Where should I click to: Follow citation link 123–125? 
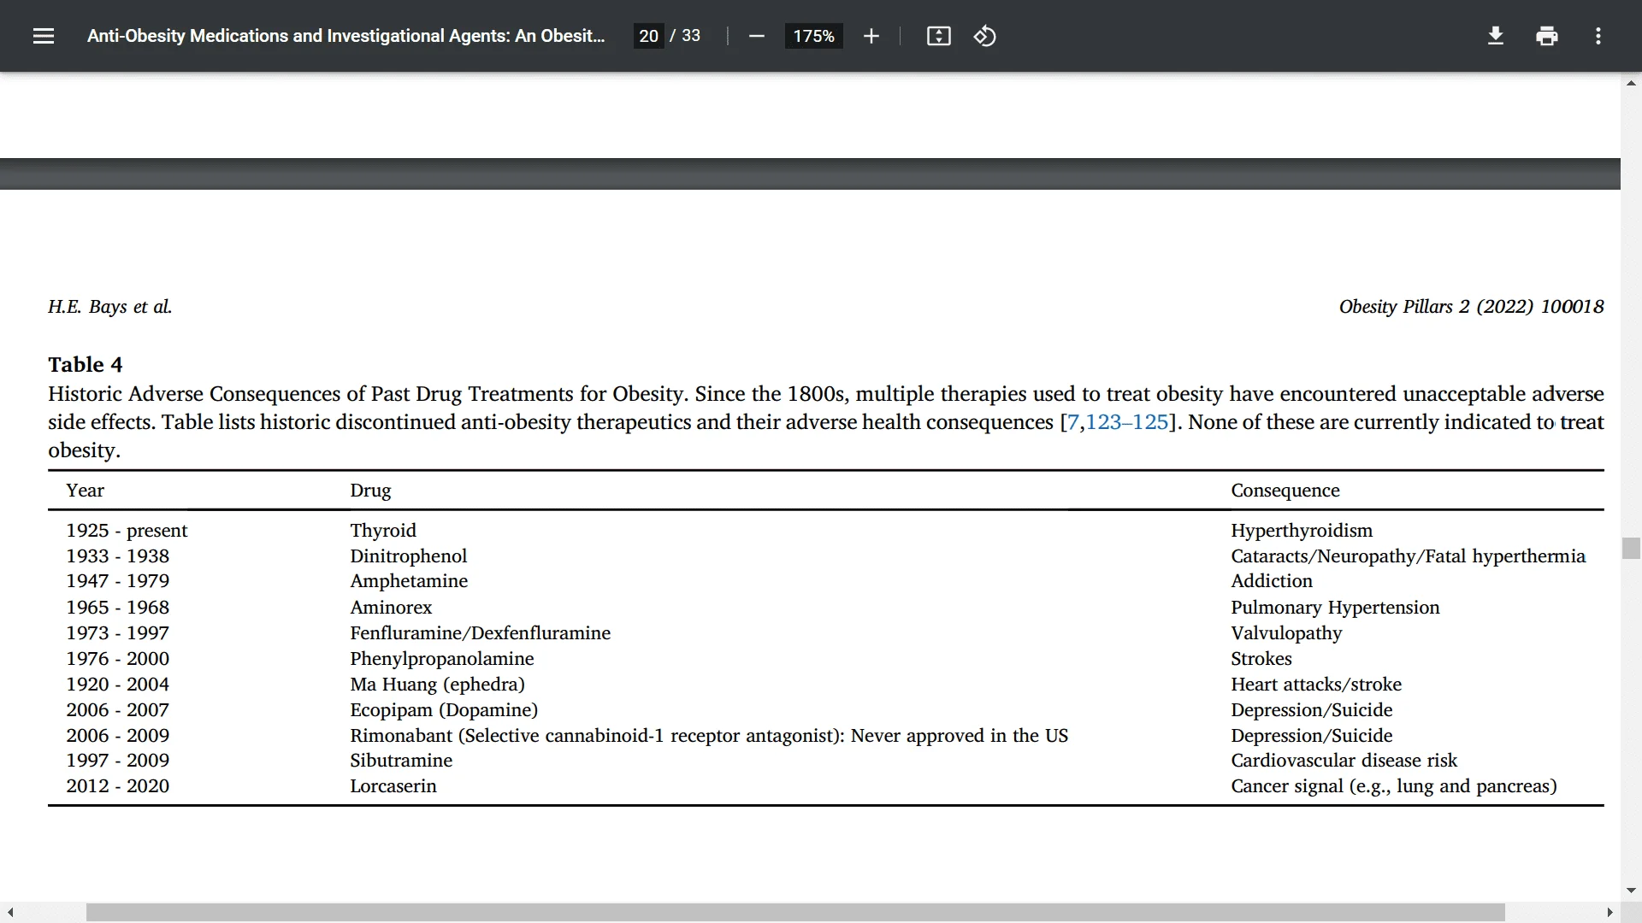coord(1126,422)
